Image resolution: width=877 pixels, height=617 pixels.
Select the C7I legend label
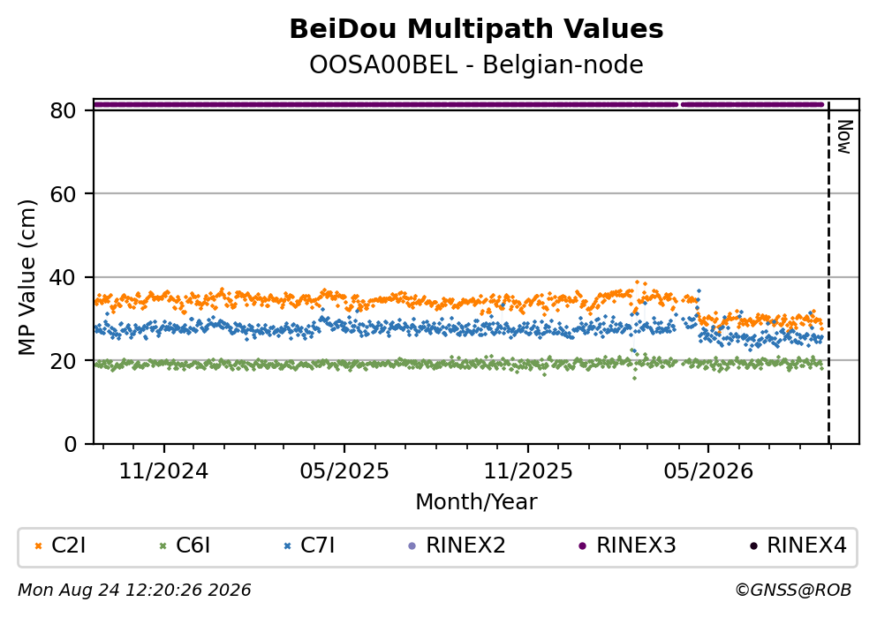(318, 546)
